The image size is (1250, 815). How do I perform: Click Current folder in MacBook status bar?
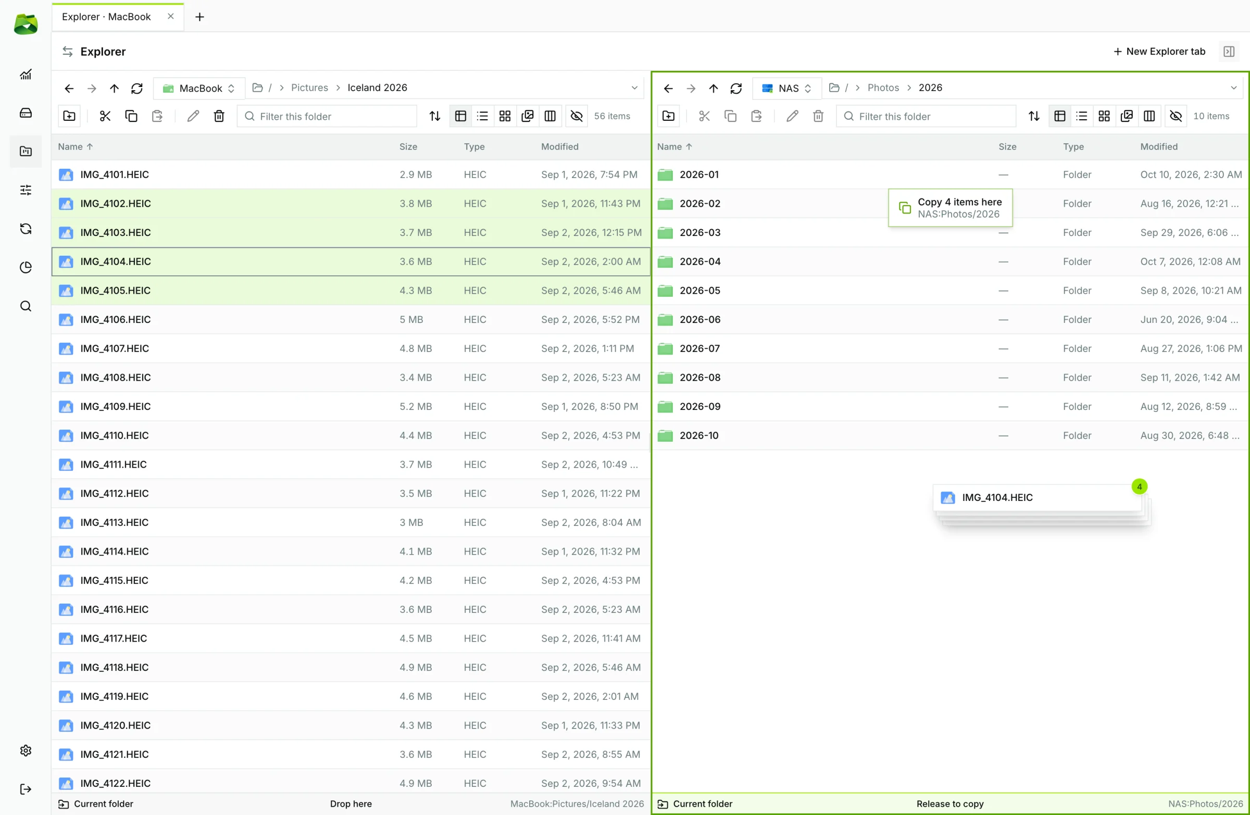pyautogui.click(x=96, y=804)
